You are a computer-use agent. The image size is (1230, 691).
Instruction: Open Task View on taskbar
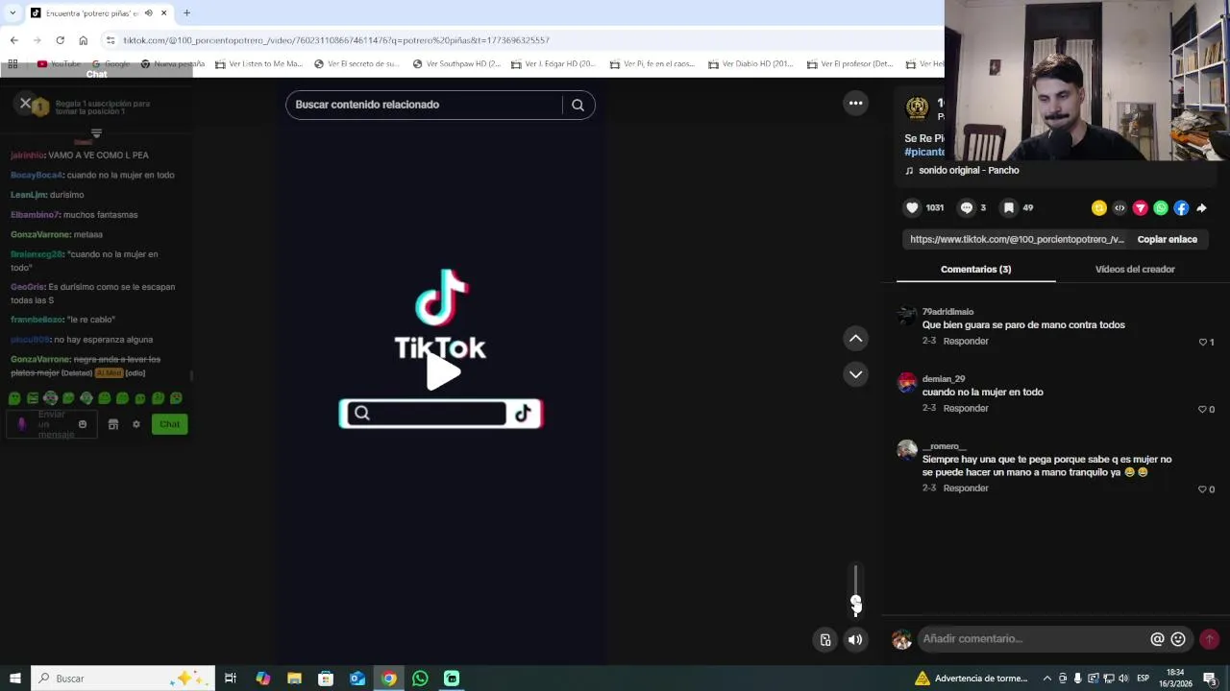(231, 679)
